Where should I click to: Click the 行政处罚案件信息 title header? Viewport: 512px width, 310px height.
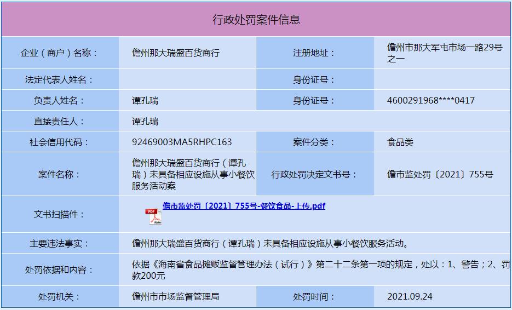pos(256,20)
